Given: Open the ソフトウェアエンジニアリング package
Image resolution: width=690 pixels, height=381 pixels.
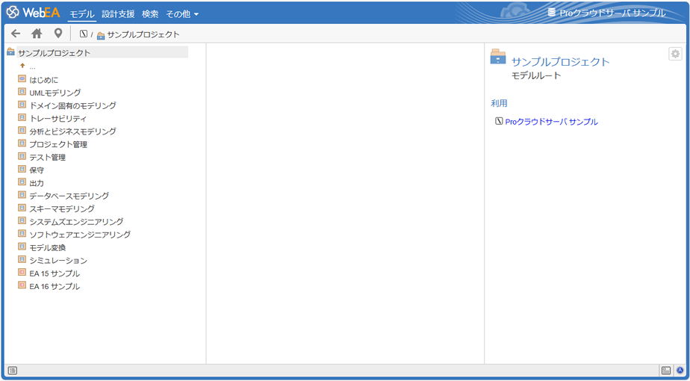Looking at the screenshot, I should click(x=80, y=235).
